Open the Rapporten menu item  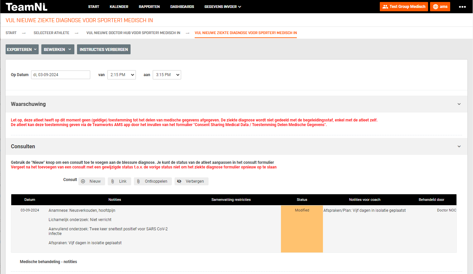pos(149,7)
